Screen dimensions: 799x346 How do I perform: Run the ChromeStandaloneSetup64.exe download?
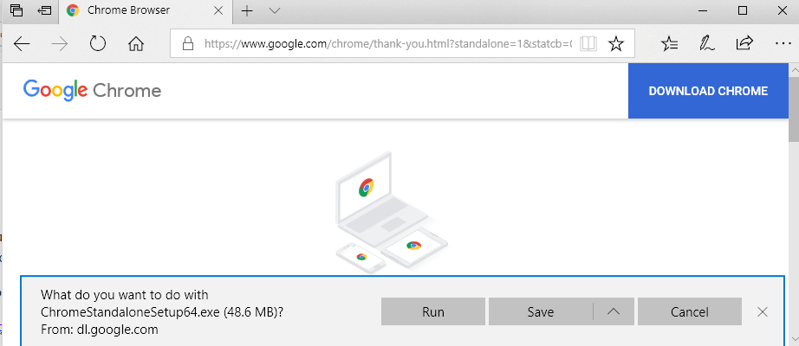432,312
